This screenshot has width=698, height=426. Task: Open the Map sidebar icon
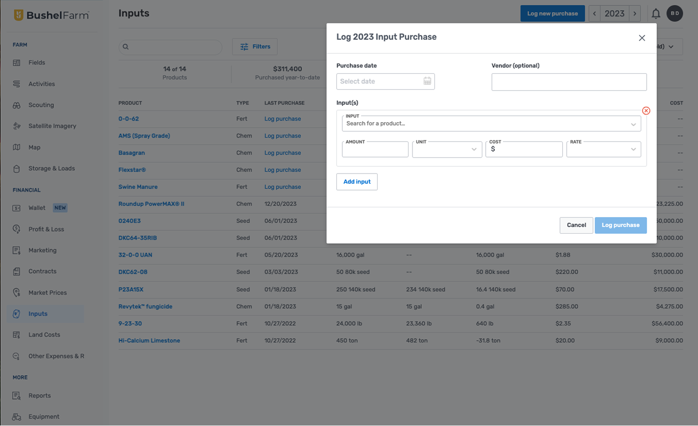[x=16, y=147]
